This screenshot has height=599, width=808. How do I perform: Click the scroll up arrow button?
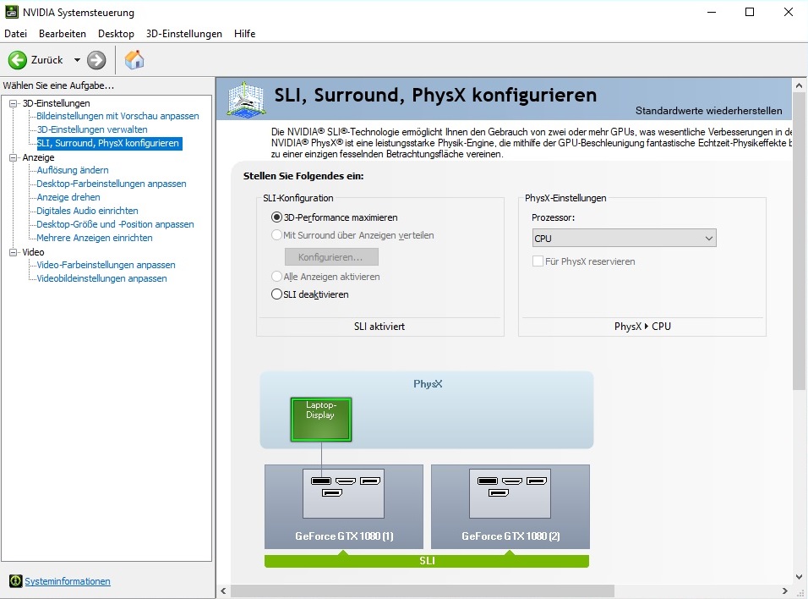pyautogui.click(x=799, y=85)
